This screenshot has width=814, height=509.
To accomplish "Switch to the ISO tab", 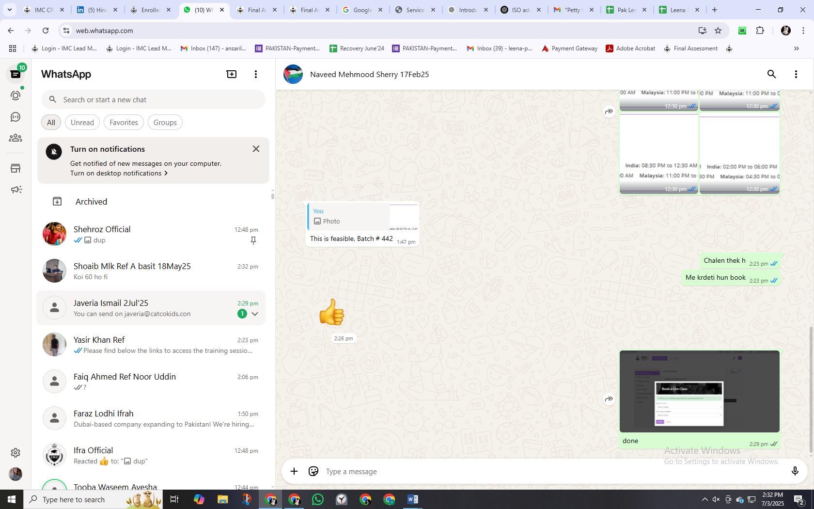I will 521,10.
